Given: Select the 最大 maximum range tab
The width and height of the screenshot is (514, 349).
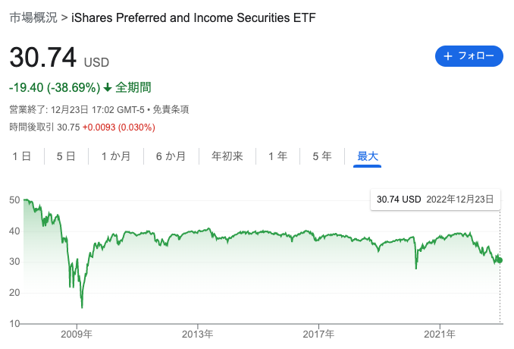Looking at the screenshot, I should point(368,156).
